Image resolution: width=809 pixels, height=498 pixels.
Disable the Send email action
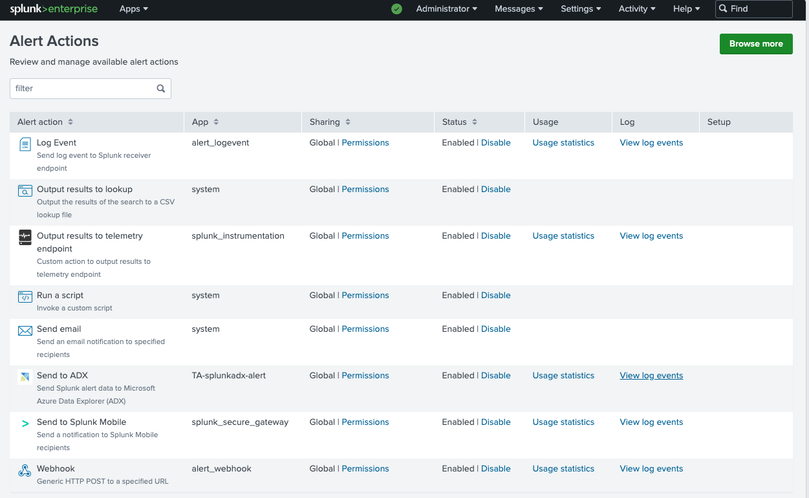[496, 329]
